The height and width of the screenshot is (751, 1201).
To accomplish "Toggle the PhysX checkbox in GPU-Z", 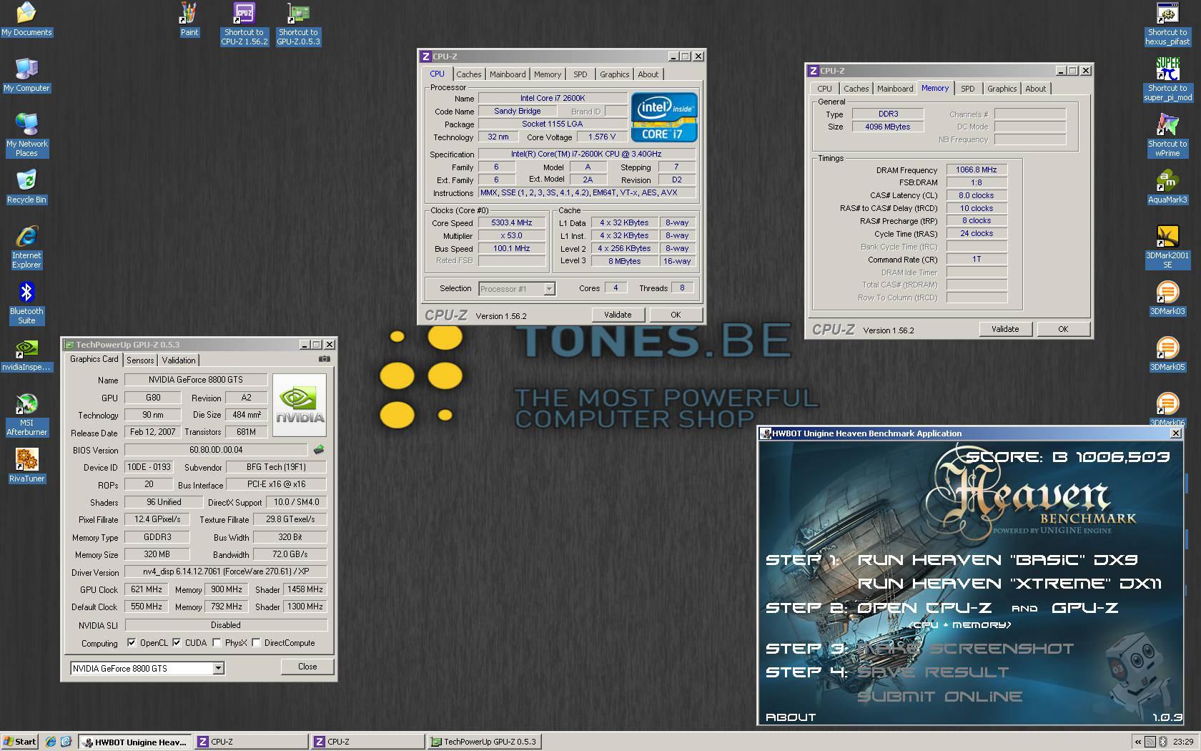I will pyautogui.click(x=217, y=642).
